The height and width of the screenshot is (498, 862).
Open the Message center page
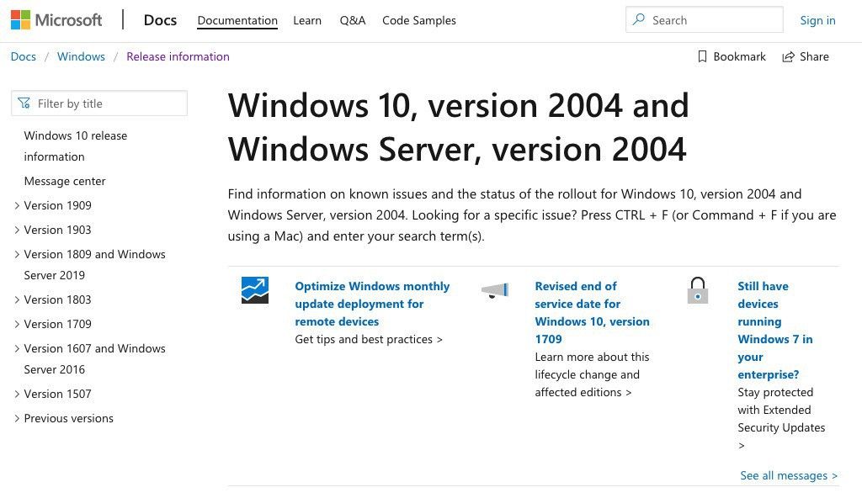click(x=65, y=181)
